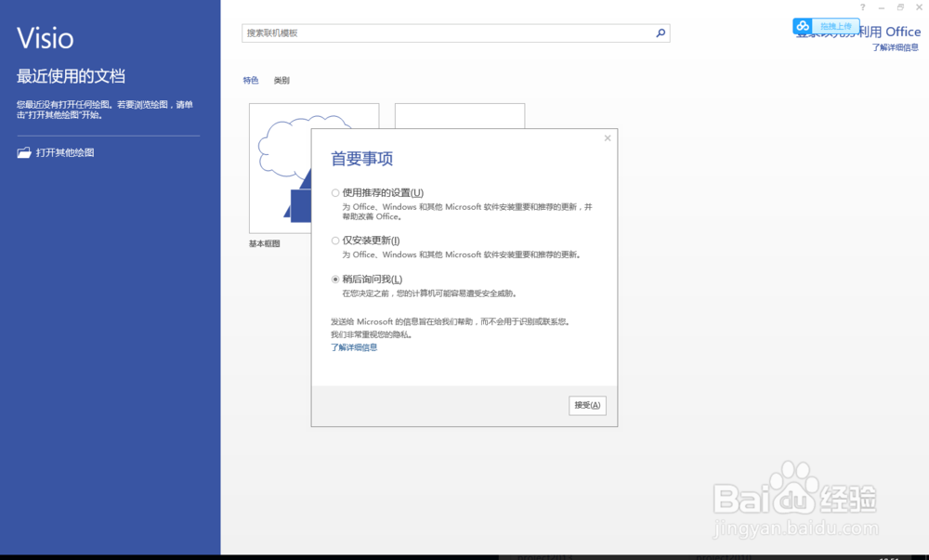Screen dimensions: 929x560
Task: Minimize the Visio window
Action: click(882, 7)
